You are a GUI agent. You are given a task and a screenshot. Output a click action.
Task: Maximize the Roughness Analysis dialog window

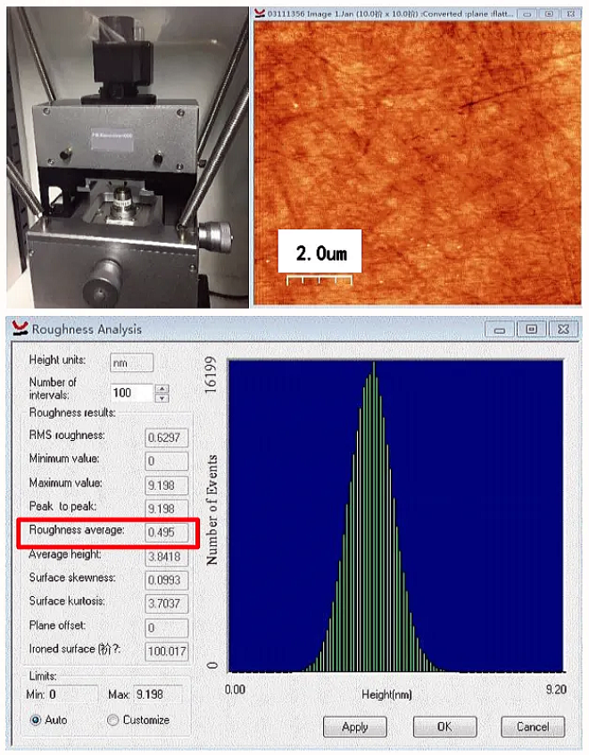[532, 329]
